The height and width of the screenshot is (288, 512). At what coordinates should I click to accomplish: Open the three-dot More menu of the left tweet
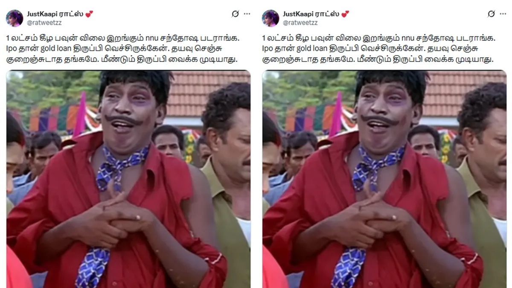pyautogui.click(x=247, y=14)
